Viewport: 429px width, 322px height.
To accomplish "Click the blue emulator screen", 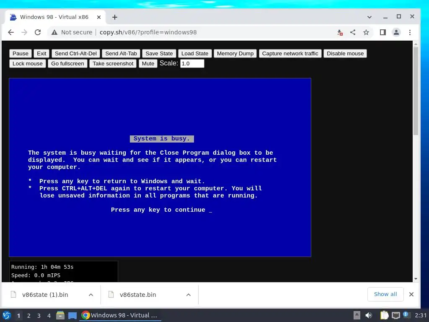I will (x=160, y=168).
